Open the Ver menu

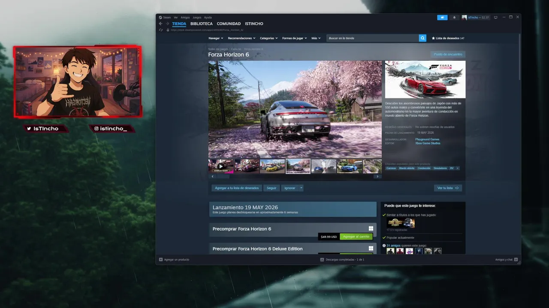tap(176, 18)
